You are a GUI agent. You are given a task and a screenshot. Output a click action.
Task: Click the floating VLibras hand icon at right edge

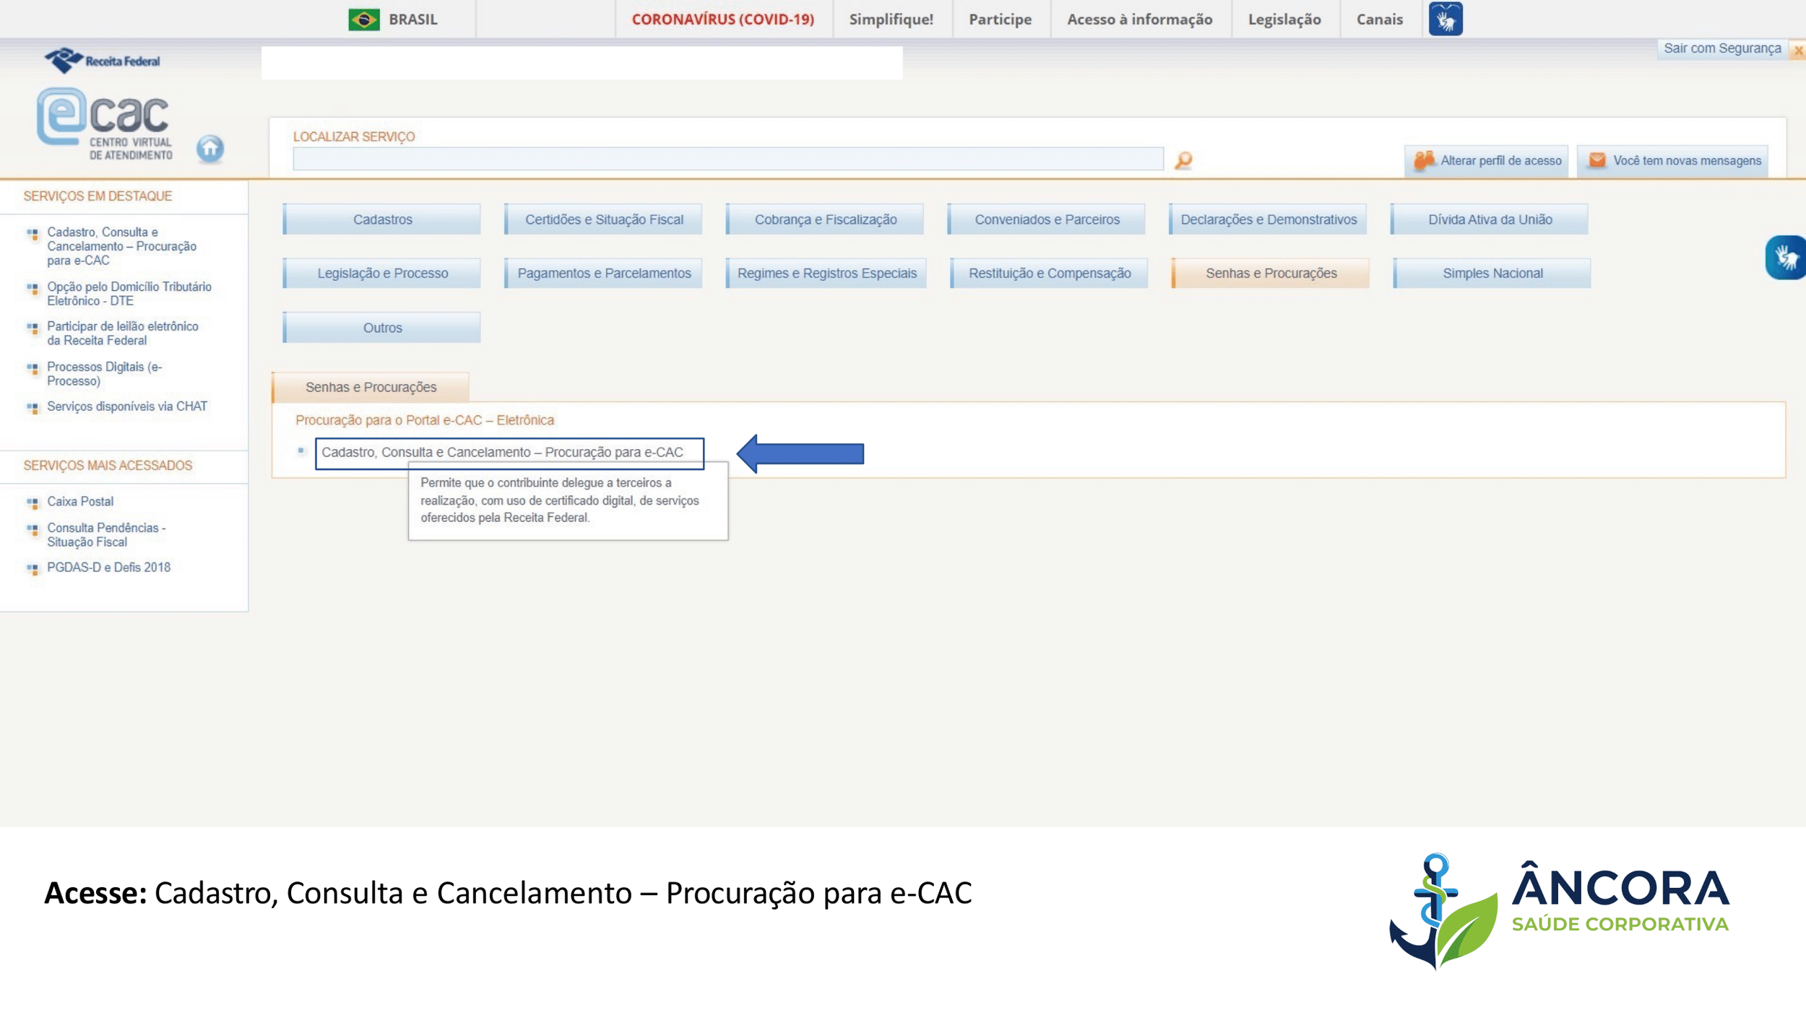pyautogui.click(x=1786, y=258)
